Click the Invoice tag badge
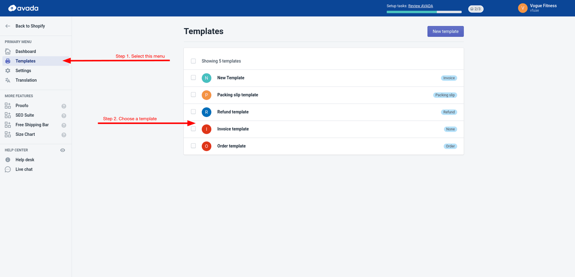Screen dimensions: 575x277 coord(449,78)
